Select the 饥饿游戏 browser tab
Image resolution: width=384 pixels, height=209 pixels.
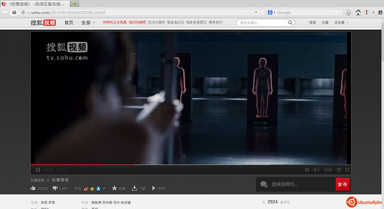(x=36, y=4)
